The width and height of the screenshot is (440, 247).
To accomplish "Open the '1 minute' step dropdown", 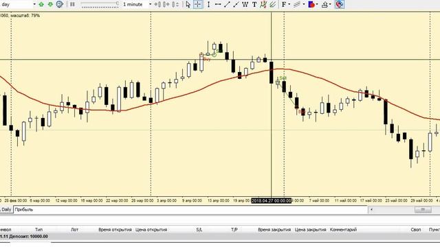I will pos(150,5).
